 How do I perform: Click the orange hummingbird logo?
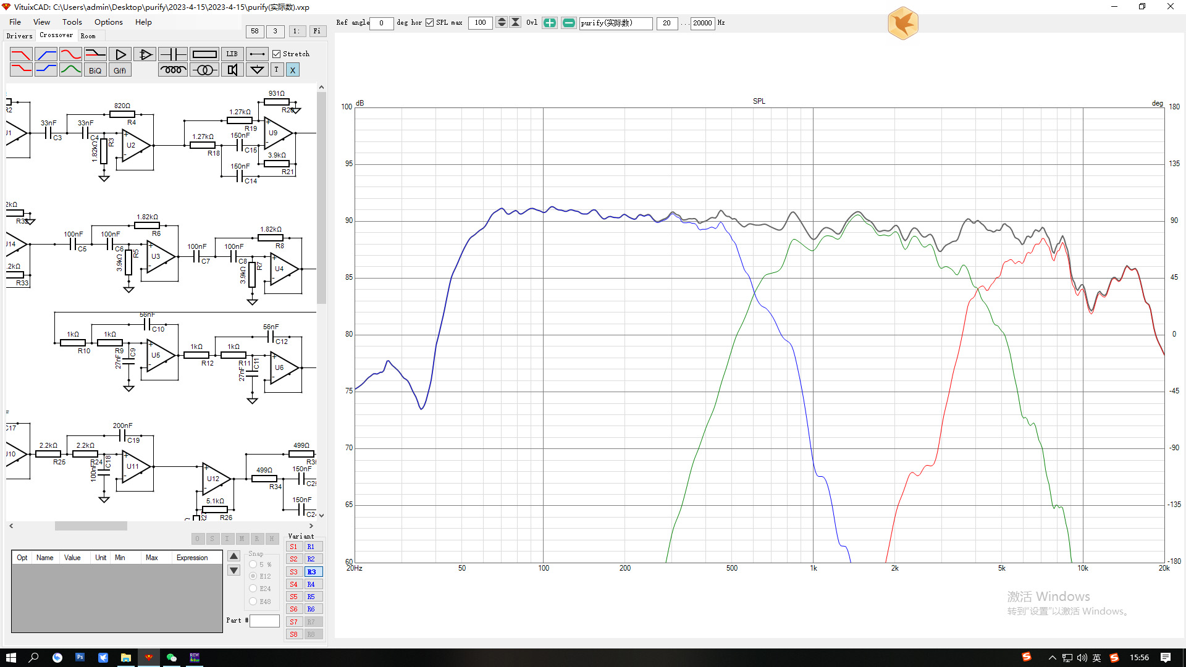902,23
